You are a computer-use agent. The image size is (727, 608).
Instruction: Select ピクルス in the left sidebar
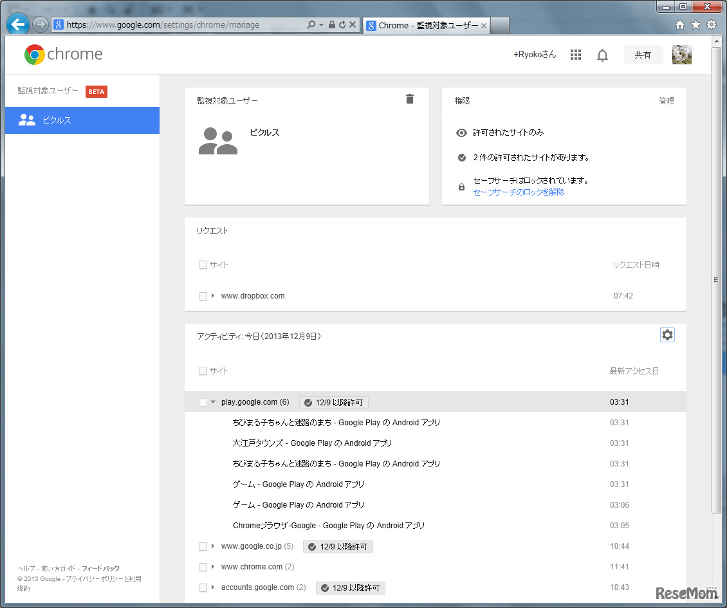tap(82, 120)
